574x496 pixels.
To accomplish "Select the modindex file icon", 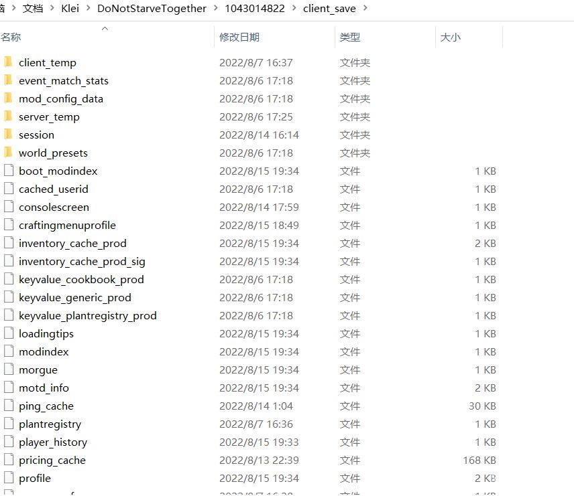I will pos(9,351).
